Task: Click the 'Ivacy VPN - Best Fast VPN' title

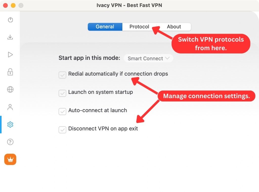Action: [x=129, y=5]
